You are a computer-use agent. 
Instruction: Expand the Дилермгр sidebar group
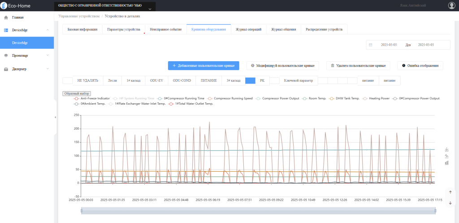click(x=48, y=69)
